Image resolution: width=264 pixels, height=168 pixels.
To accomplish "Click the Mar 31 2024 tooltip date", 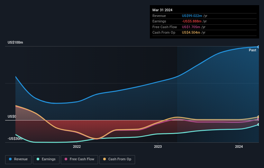I will coord(162,10).
